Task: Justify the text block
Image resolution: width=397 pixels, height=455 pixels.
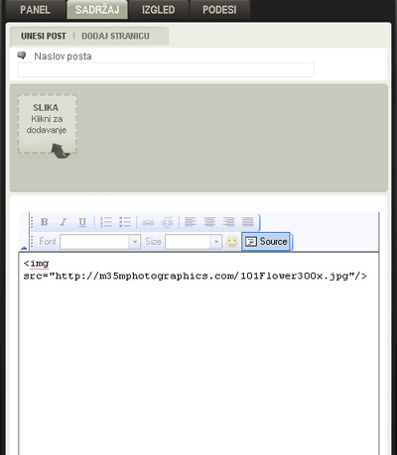Action: click(248, 222)
